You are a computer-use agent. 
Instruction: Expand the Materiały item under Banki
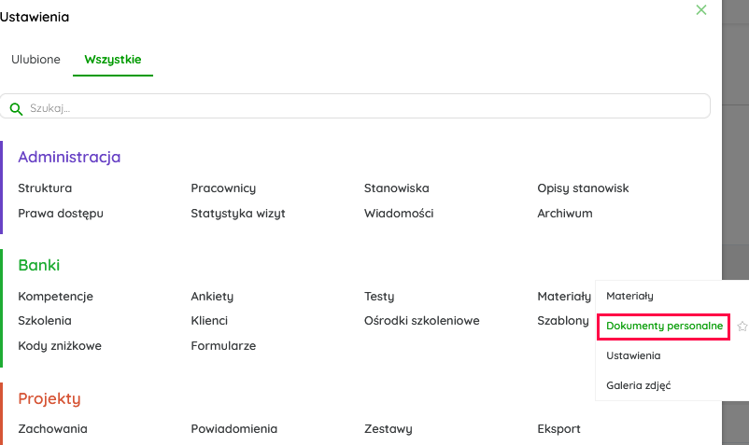564,297
